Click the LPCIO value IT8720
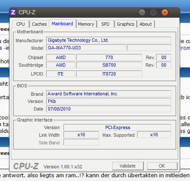Image resolution: width=190 pixels, height=181 pixels. (109, 74)
